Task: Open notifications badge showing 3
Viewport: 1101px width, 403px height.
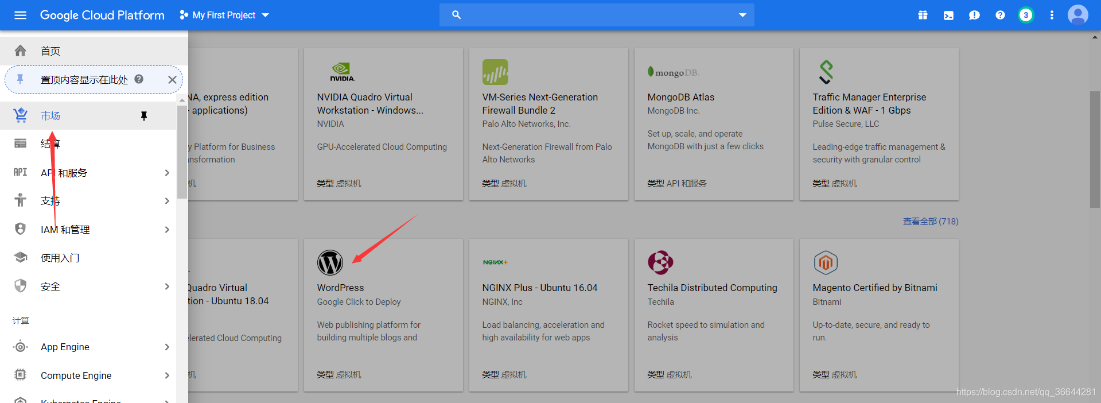Action: click(x=1026, y=15)
